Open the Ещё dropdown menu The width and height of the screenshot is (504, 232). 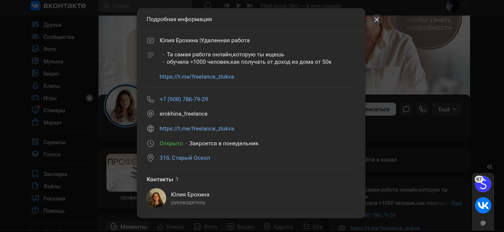point(447,109)
